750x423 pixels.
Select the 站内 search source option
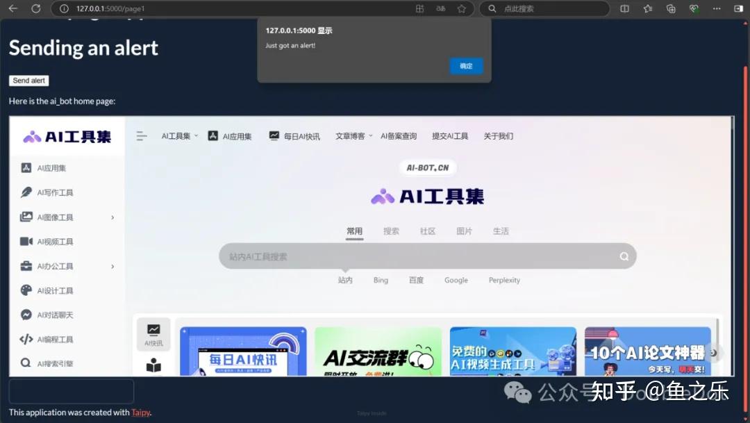point(345,280)
